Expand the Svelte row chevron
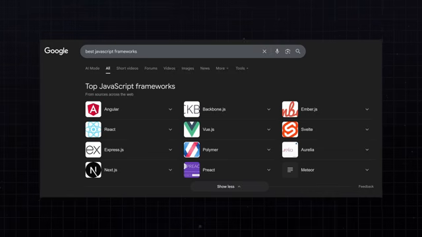 pos(367,130)
